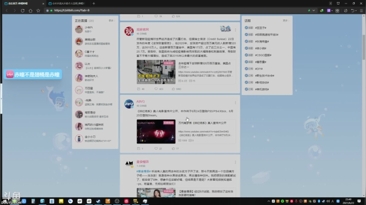Go to the browser home page icon
Image resolution: width=366 pixels, height=205 pixels.
pyautogui.click(x=30, y=11)
